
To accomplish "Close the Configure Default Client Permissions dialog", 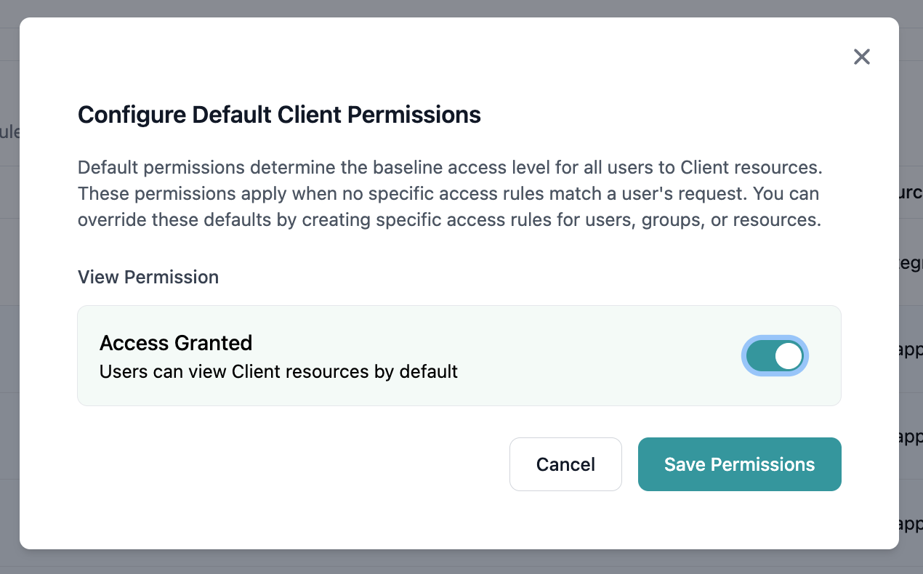I will (x=862, y=57).
